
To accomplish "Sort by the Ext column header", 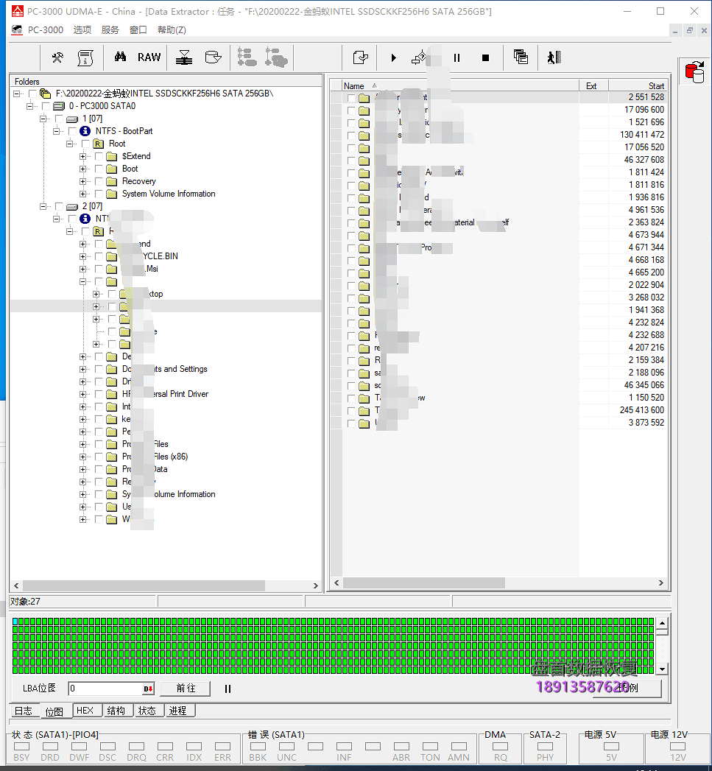I will (593, 85).
